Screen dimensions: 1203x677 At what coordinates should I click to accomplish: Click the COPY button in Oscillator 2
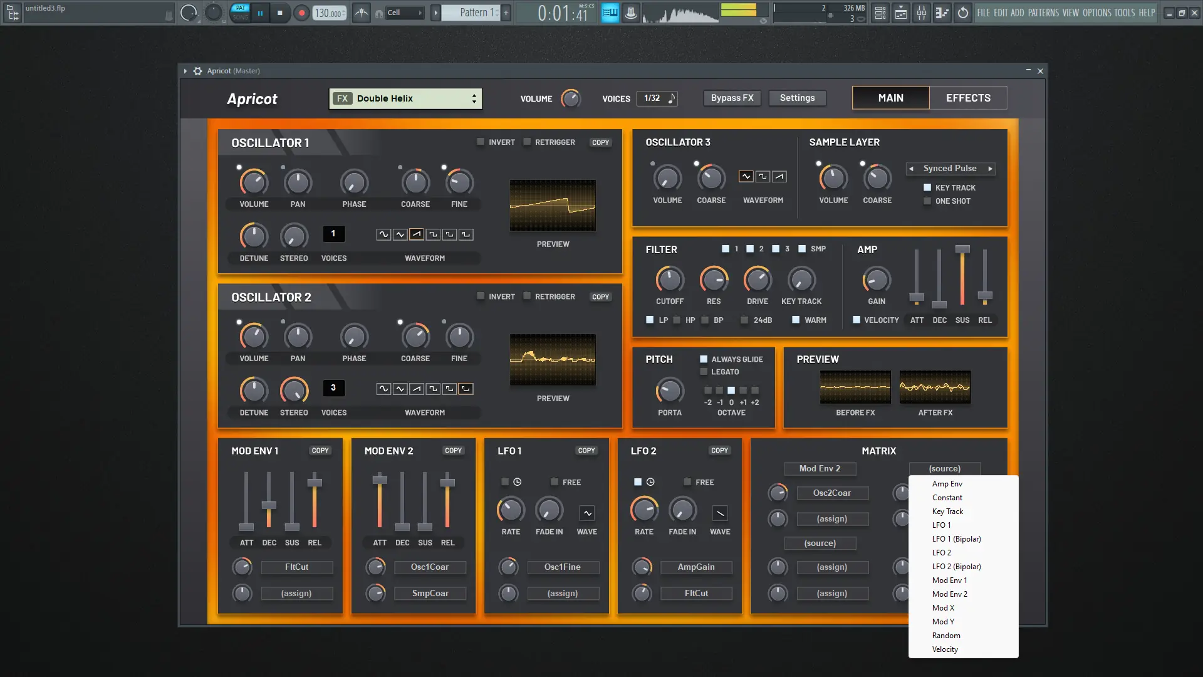pos(600,297)
